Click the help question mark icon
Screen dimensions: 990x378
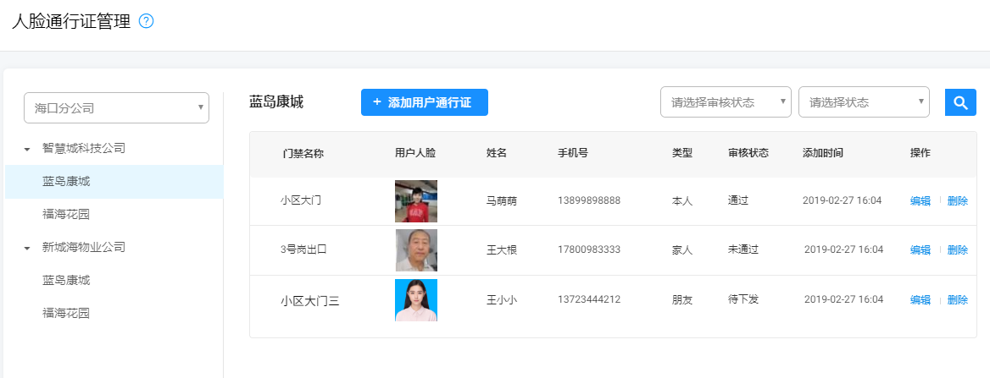(x=146, y=22)
